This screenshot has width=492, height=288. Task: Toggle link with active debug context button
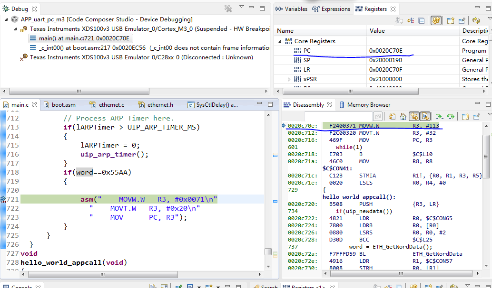(x=413, y=116)
